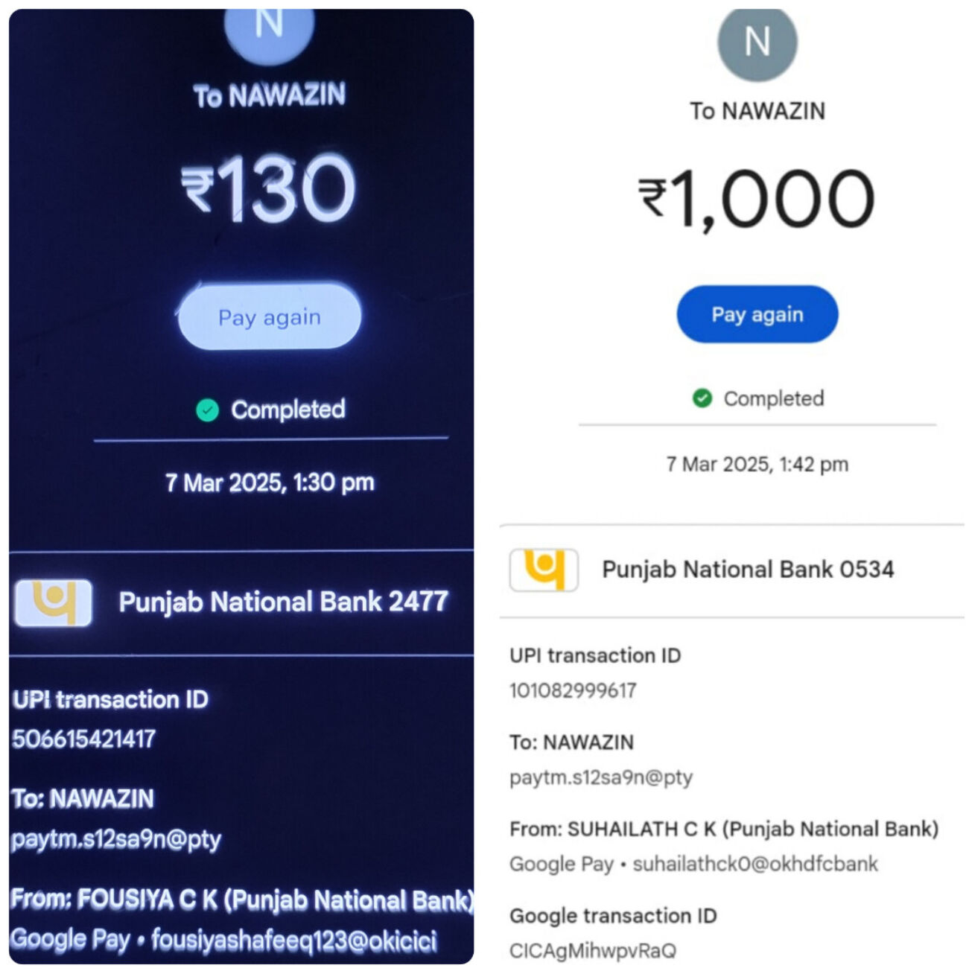Tap Pay again on the ₹1,000 payment

757,314
